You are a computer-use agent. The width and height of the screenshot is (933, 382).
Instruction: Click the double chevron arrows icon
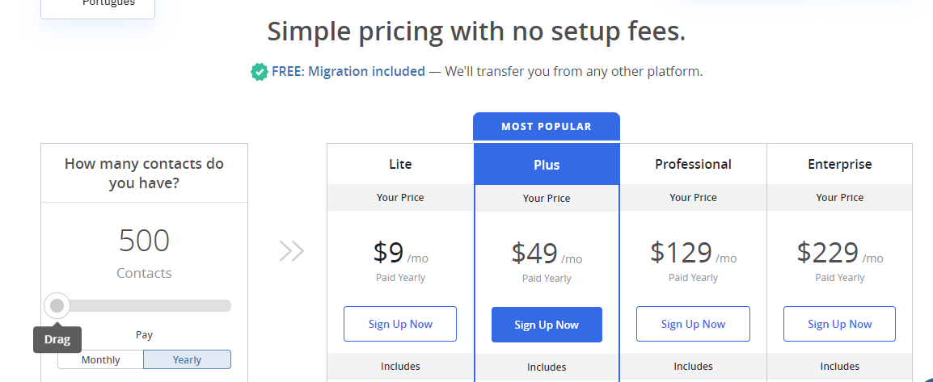tap(292, 250)
